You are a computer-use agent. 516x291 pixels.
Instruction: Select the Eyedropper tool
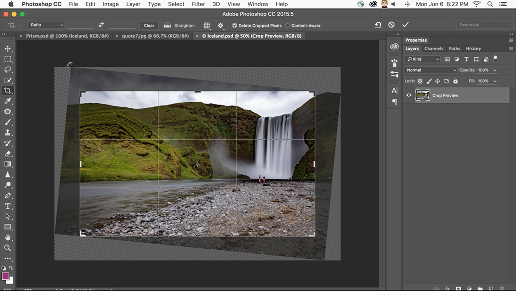coord(8,101)
